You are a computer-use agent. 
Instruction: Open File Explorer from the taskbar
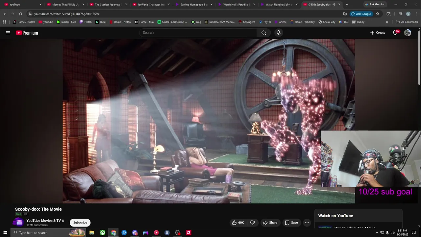tap(92, 233)
